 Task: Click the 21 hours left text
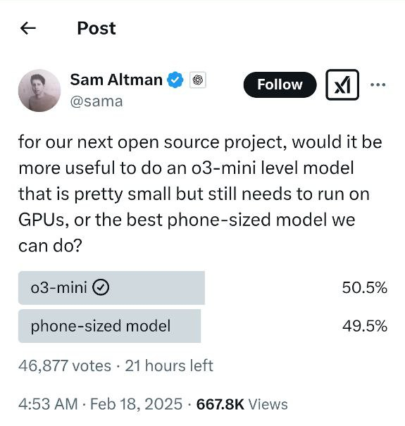click(x=169, y=365)
